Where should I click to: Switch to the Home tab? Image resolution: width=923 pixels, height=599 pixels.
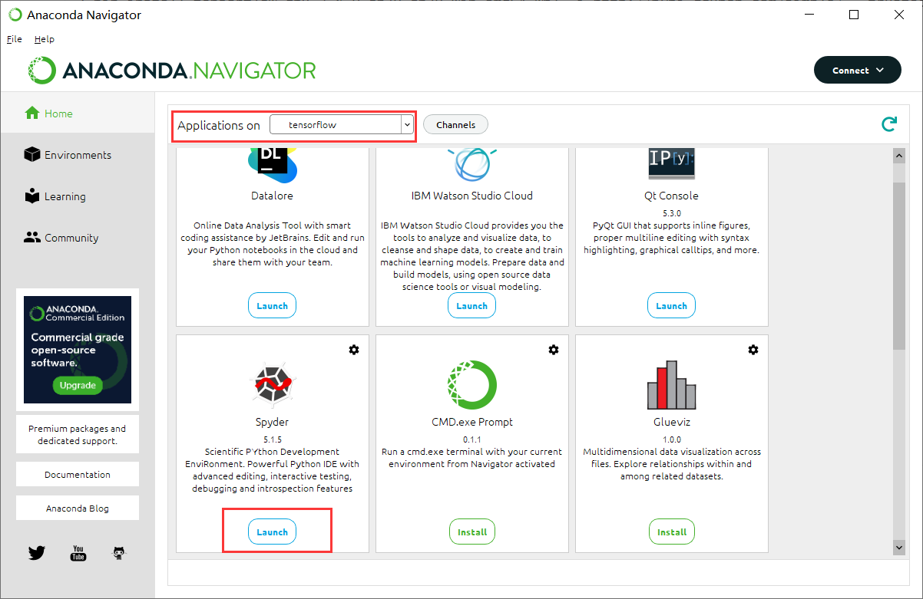click(x=78, y=114)
